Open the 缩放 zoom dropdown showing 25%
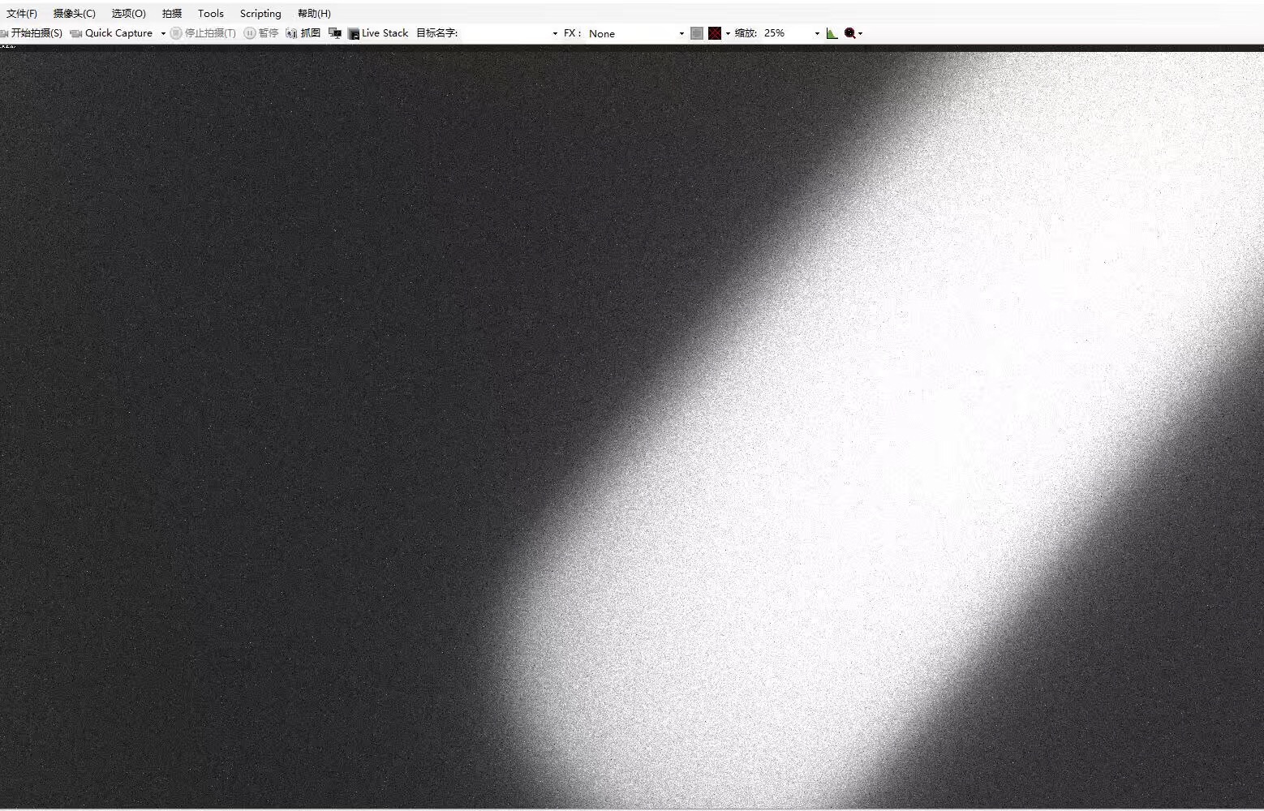The height and width of the screenshot is (811, 1264). point(792,33)
